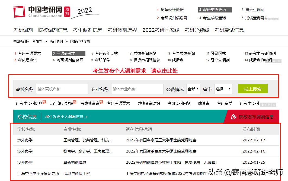
Task: Click date cell 2022-02-17
Action: coord(254,140)
